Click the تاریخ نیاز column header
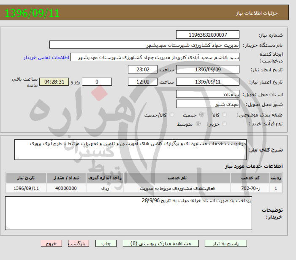Image resolution: width=296 pixels, height=260 pixels. click(26, 178)
